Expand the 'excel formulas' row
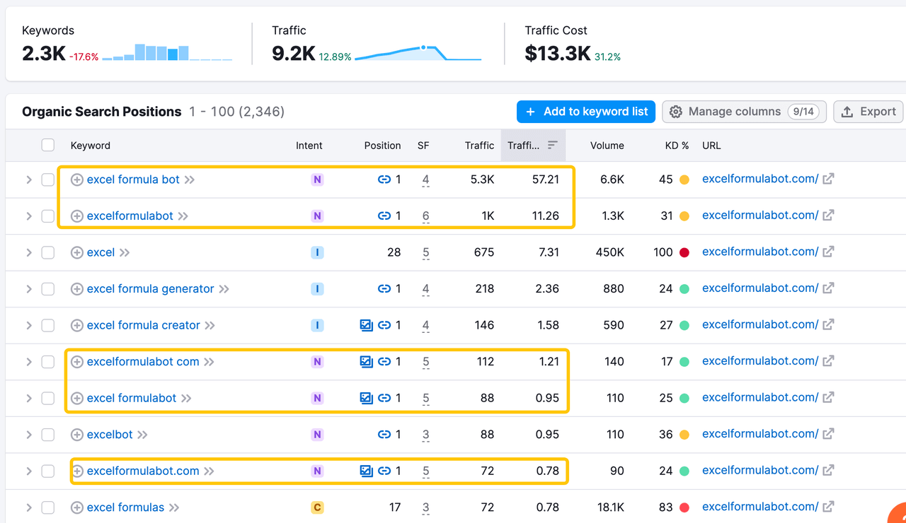Viewport: 906px width, 523px height. tap(29, 507)
